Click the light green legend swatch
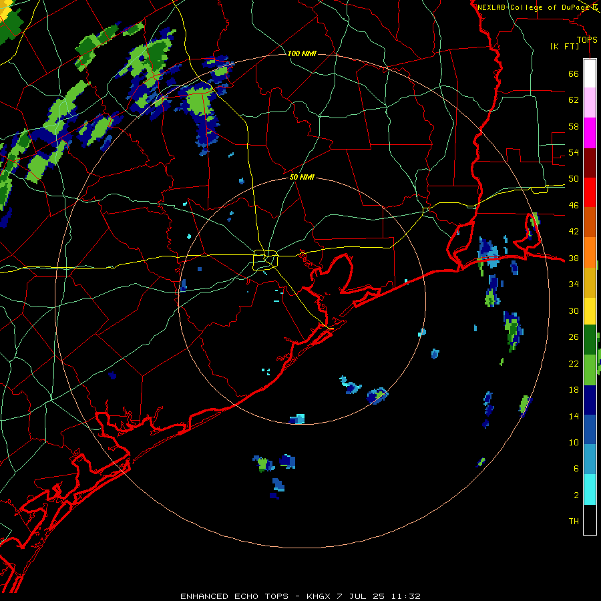 point(590,370)
